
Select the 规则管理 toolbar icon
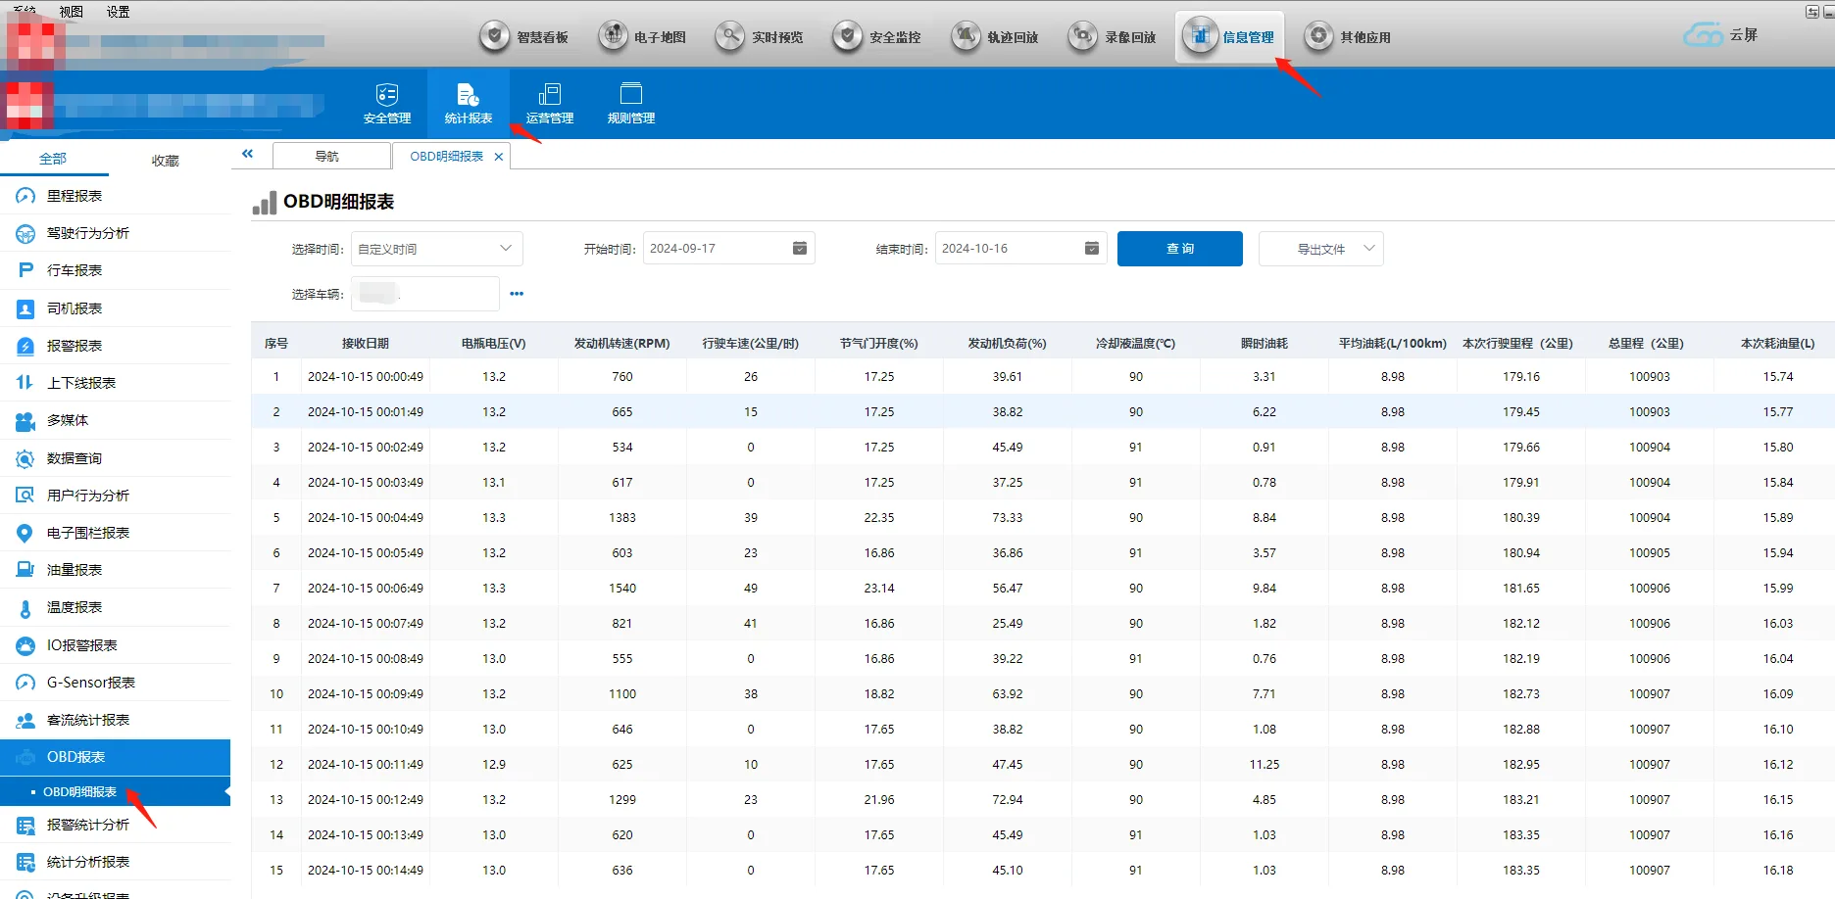click(x=631, y=104)
